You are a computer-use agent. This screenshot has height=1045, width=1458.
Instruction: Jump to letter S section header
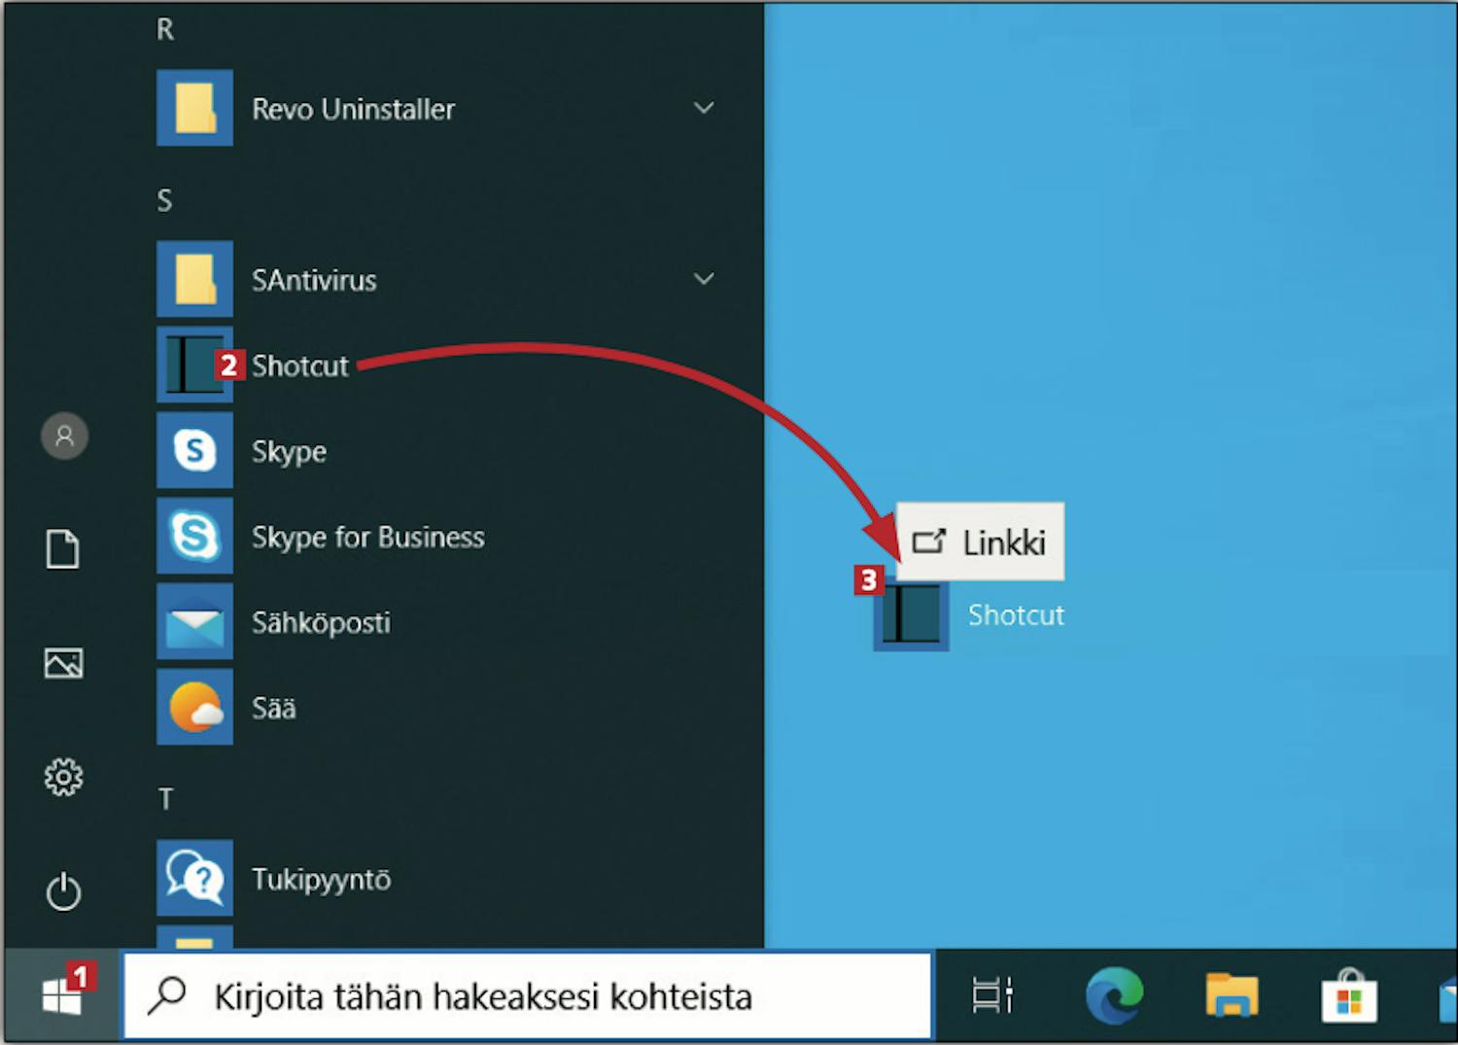(x=165, y=201)
